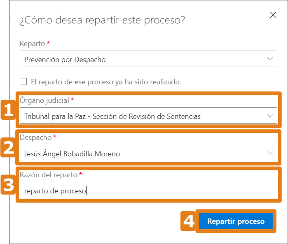Click the orange step 1 marker
Image resolution: width=288 pixels, height=244 pixels.
pyautogui.click(x=7, y=111)
